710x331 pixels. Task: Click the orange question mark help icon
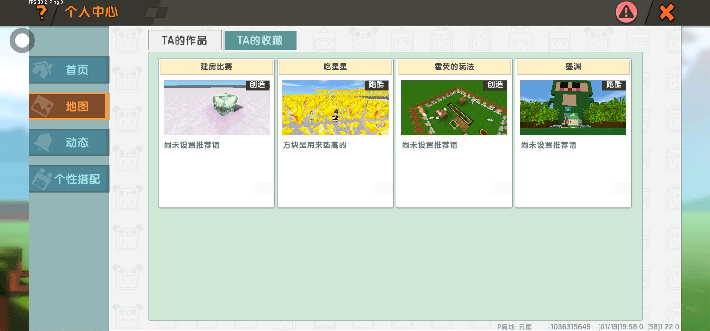(42, 13)
